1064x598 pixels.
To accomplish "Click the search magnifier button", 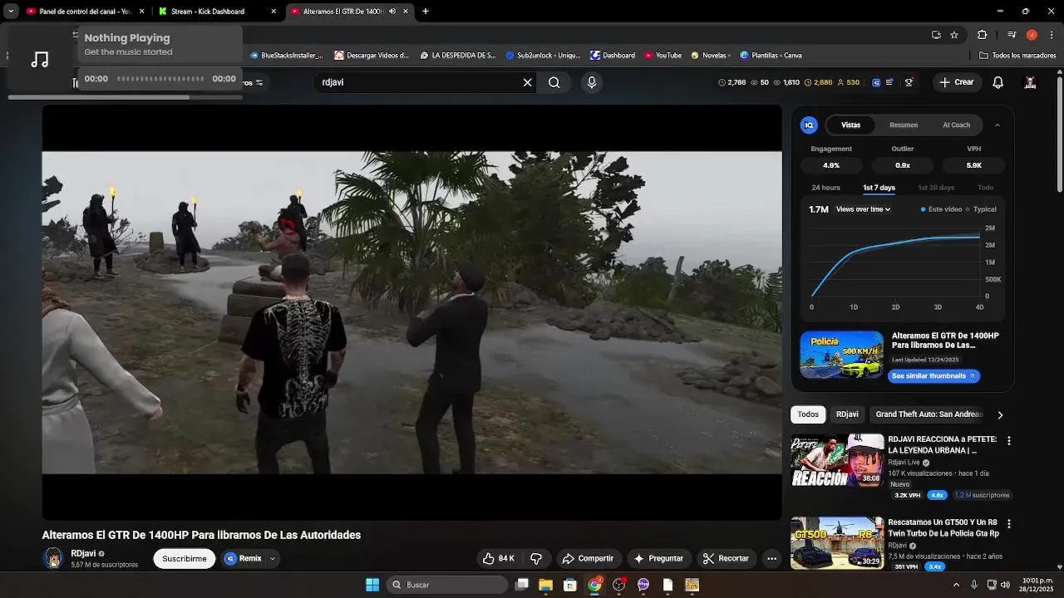I will [554, 82].
